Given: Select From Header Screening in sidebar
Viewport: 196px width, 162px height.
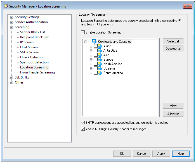Looking at the screenshot, I should click(x=37, y=72).
